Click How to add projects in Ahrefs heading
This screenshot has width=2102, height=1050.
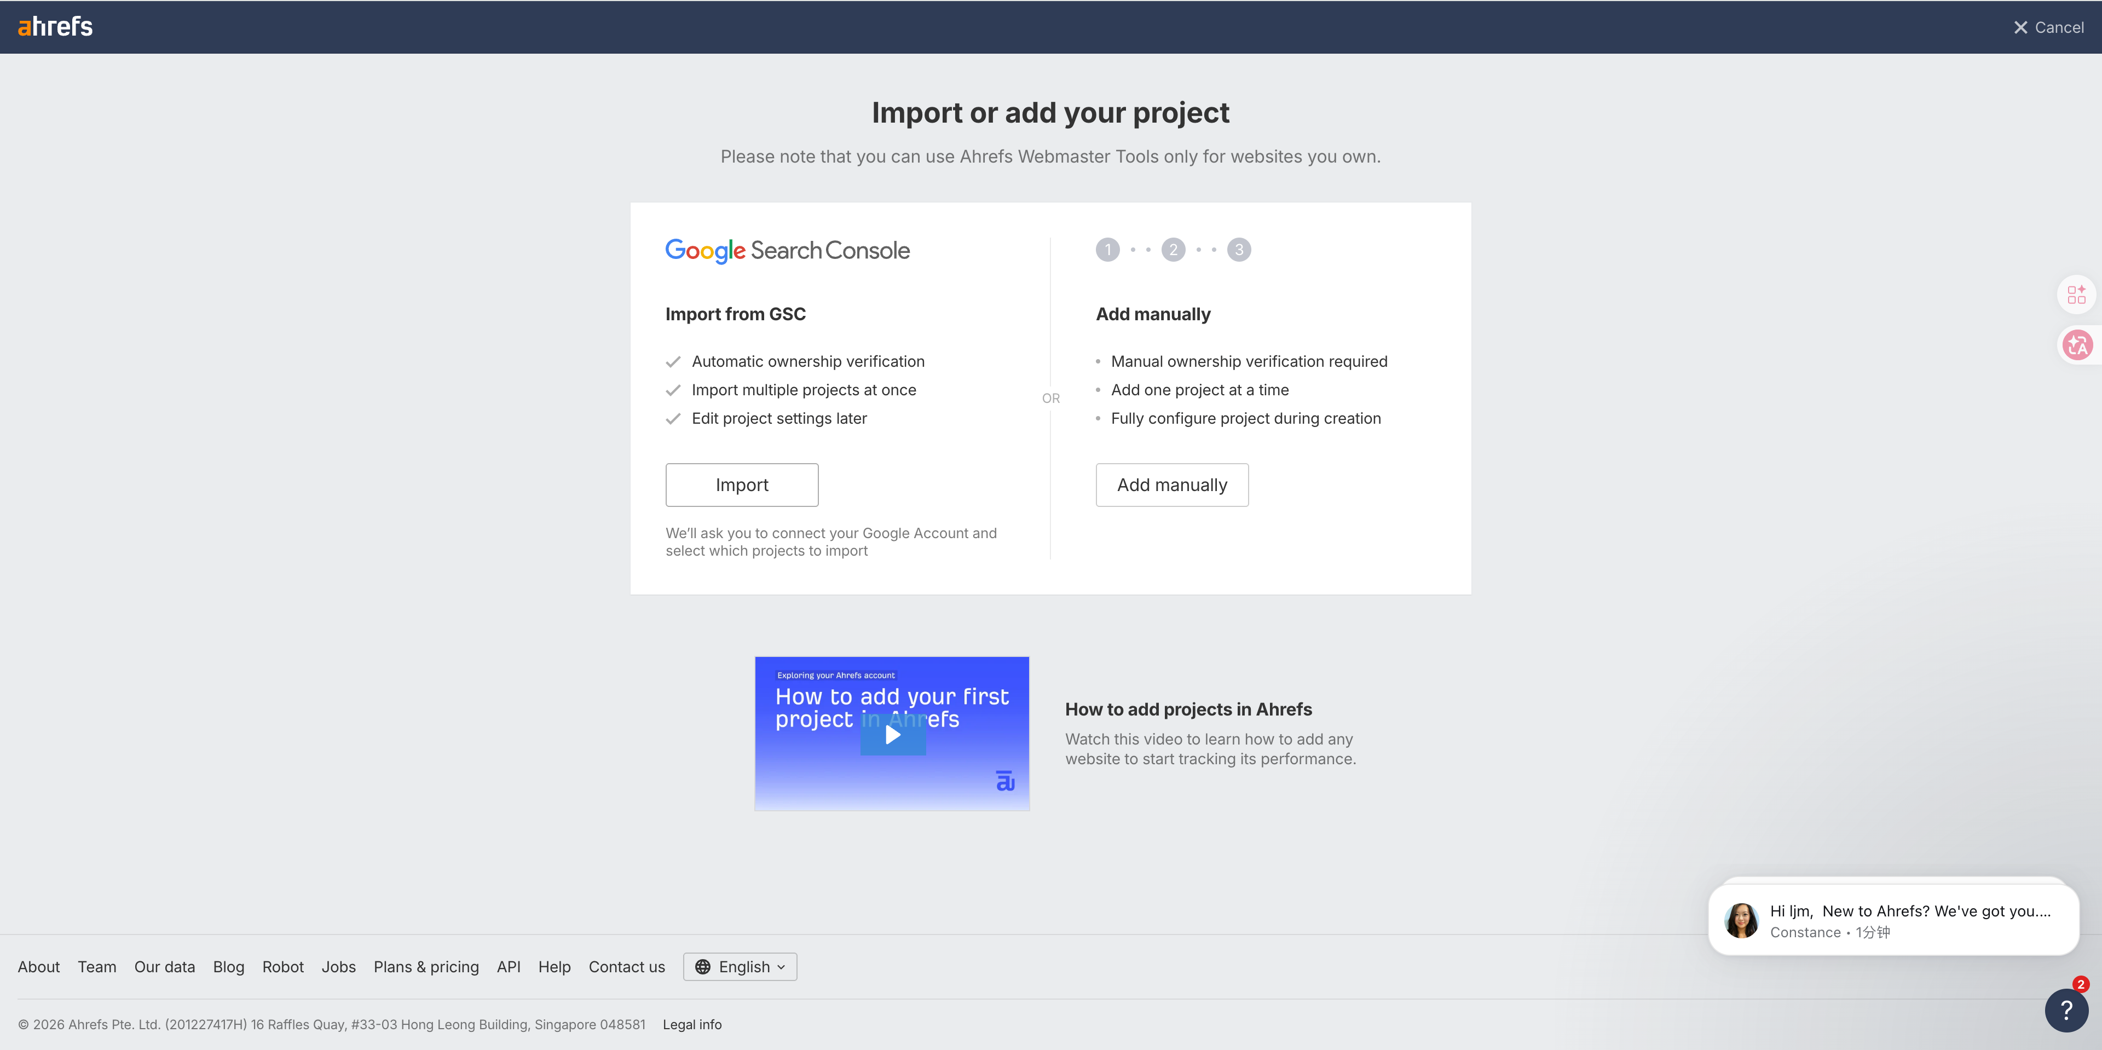pyautogui.click(x=1188, y=710)
